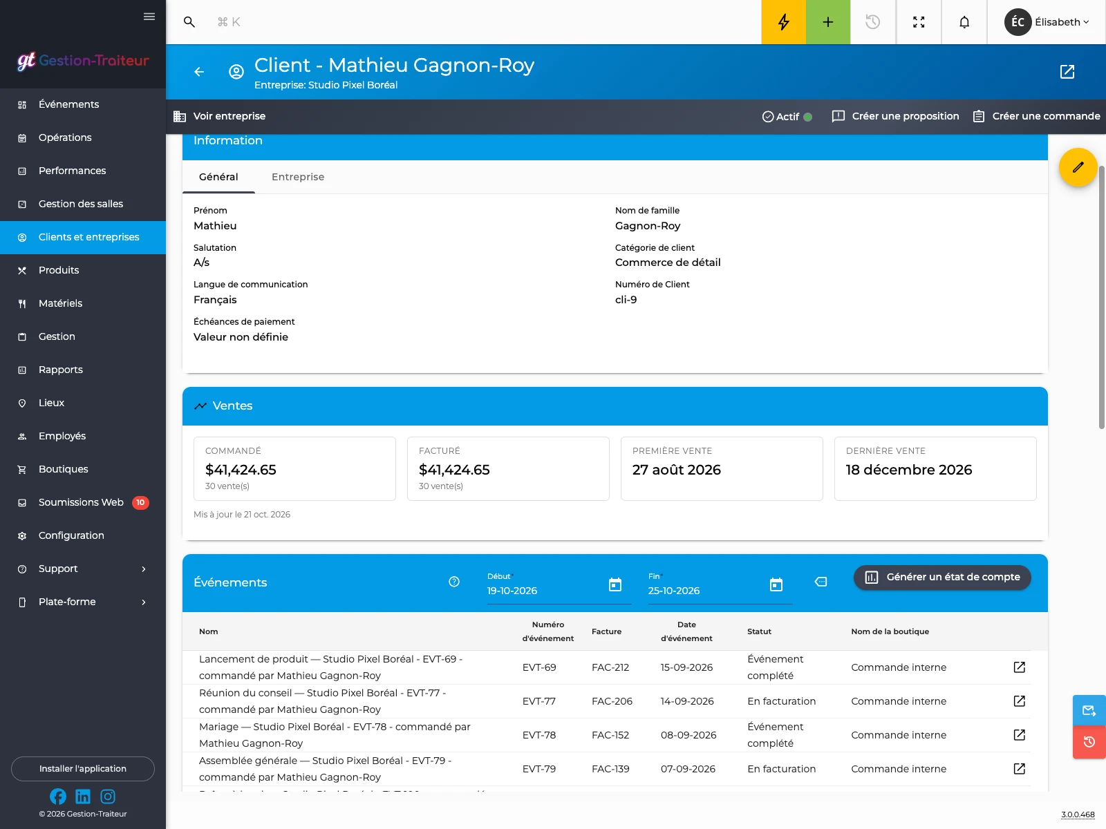Open EVT-78 row external link icon
This screenshot has width=1106, height=829.
point(1019,735)
